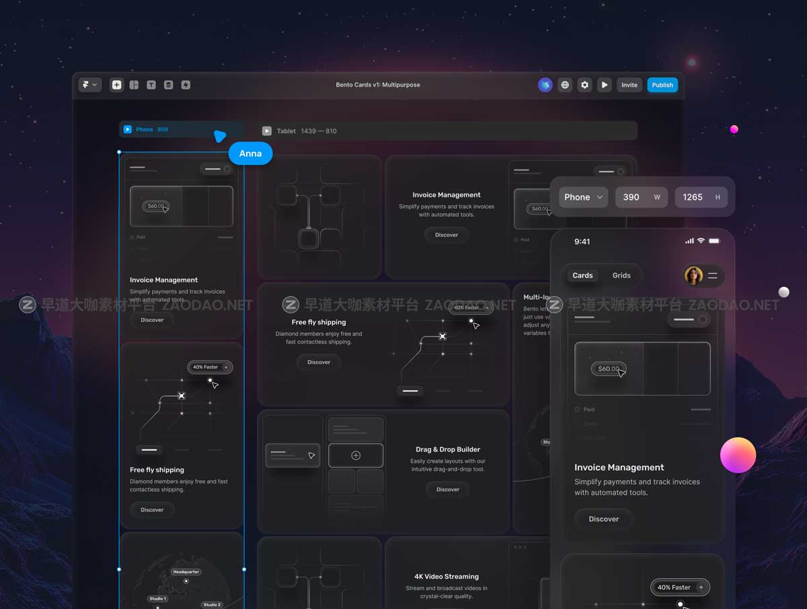Click active pager indicator in Tablet shipping card

coord(410,391)
